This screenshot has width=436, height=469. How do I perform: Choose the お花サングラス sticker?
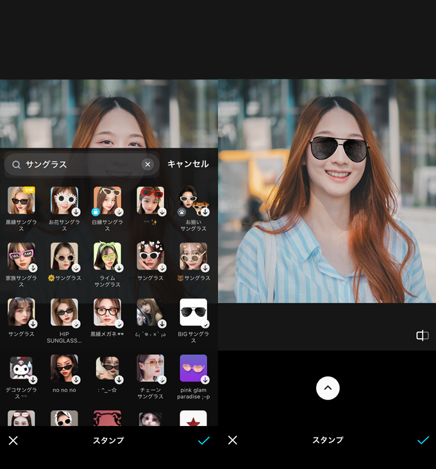coord(64,201)
